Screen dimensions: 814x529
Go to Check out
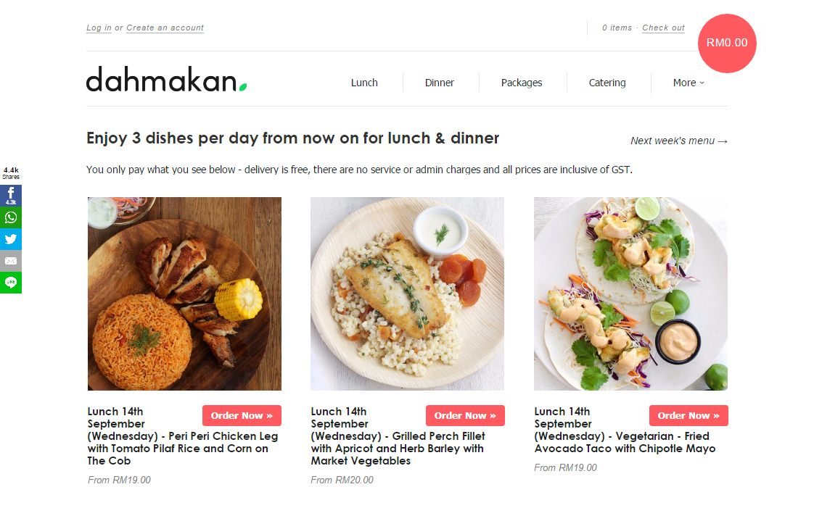tap(663, 28)
